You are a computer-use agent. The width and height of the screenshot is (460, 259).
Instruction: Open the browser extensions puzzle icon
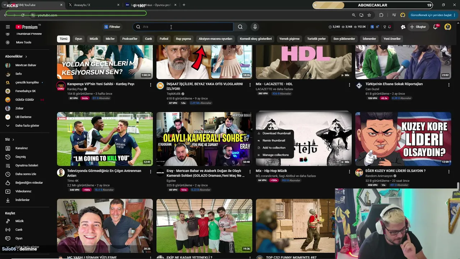pyautogui.click(x=381, y=15)
